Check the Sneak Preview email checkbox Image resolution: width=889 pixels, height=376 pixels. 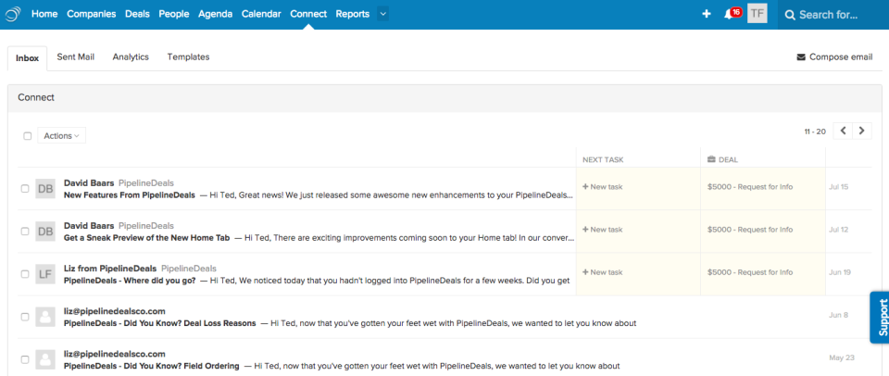25,232
